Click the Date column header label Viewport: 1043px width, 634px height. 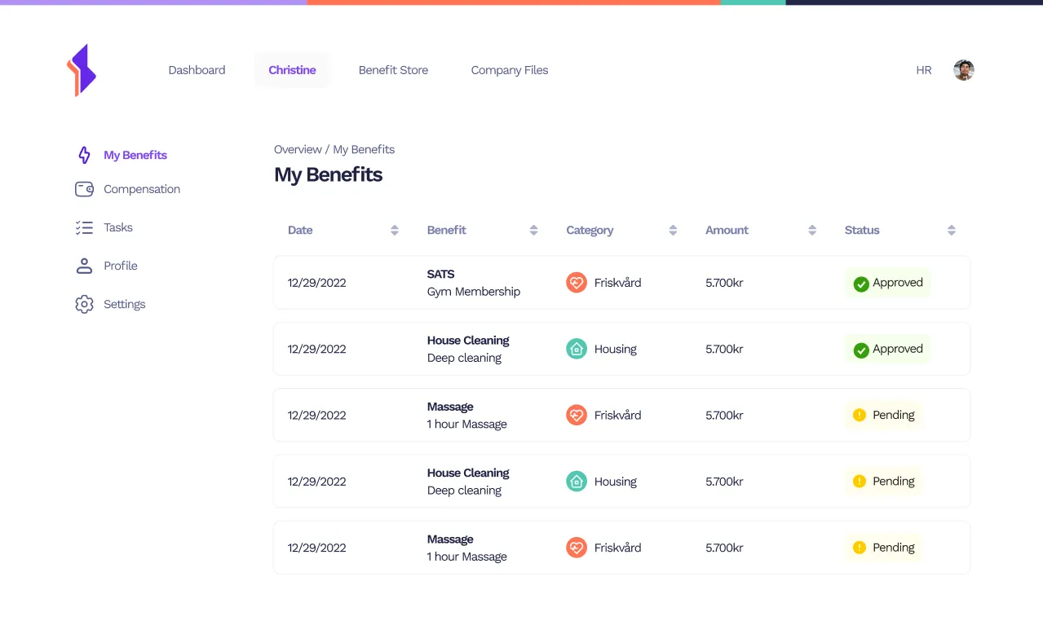point(300,231)
